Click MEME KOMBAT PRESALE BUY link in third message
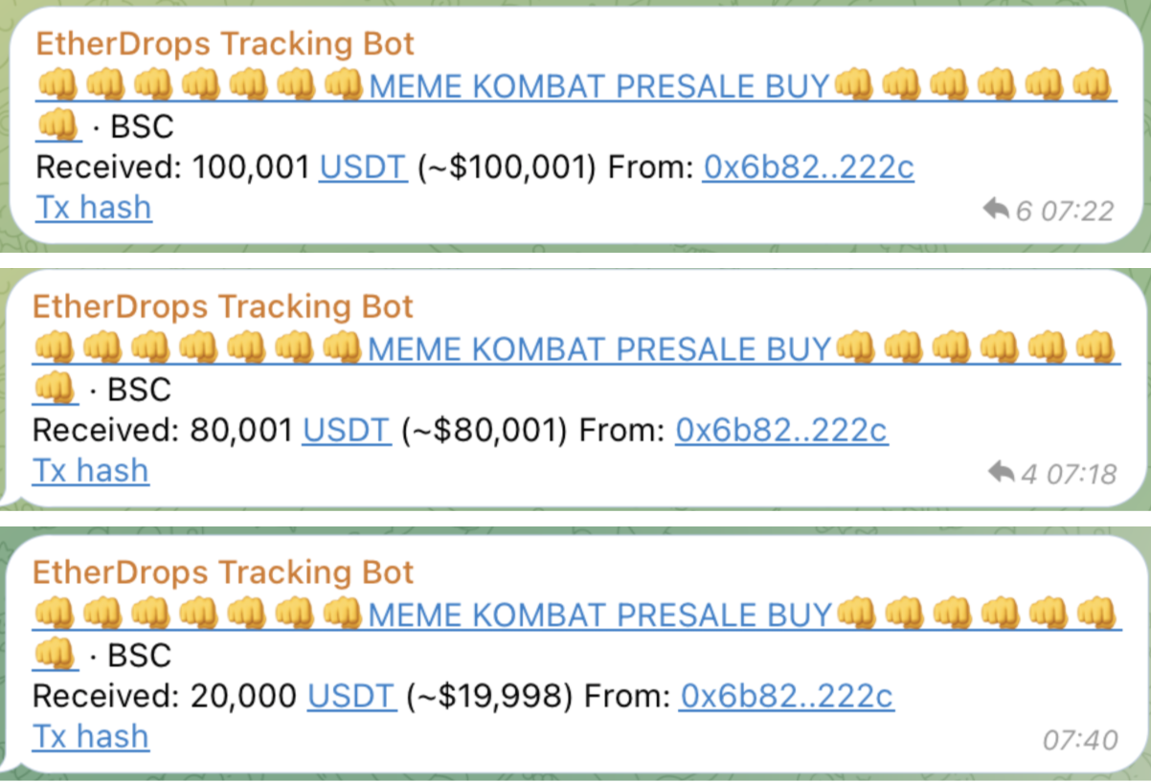This screenshot has height=783, width=1151. coord(598,614)
